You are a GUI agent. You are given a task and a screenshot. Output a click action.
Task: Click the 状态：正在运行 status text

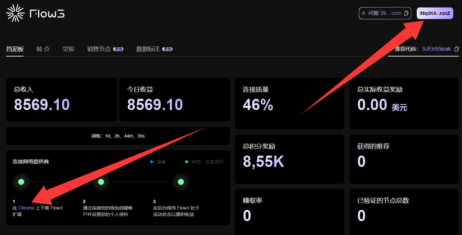[208, 162]
